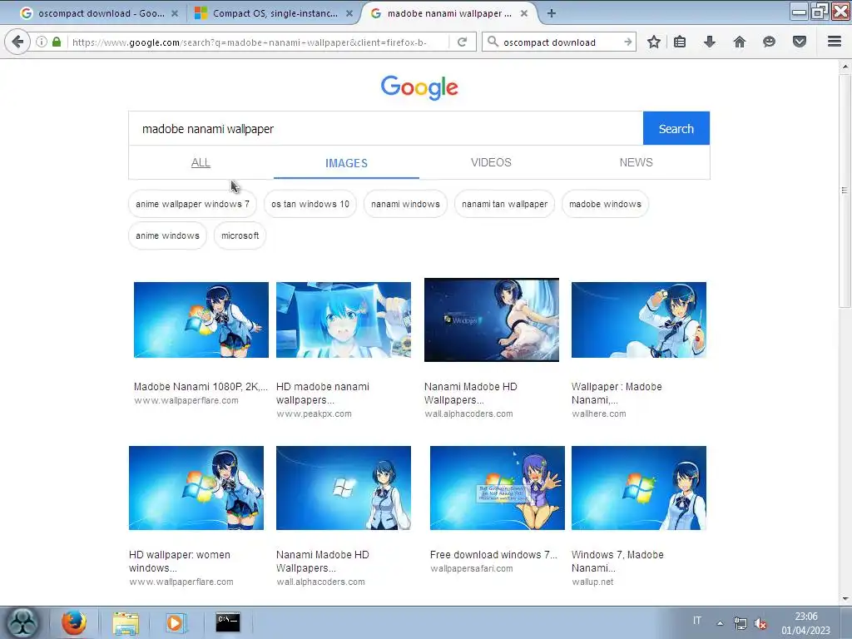Viewport: 852px width, 639px height.
Task: Switch to the NEWS results tab
Action: click(x=636, y=162)
